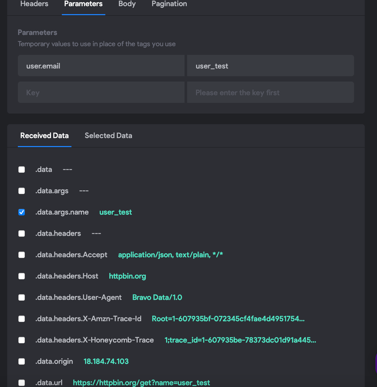Check the .data checkbox
This screenshot has height=387, width=377.
(22, 170)
